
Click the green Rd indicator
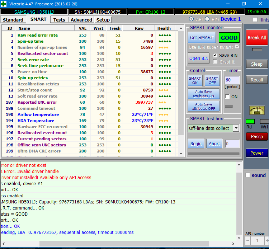[x=250, y=122]
